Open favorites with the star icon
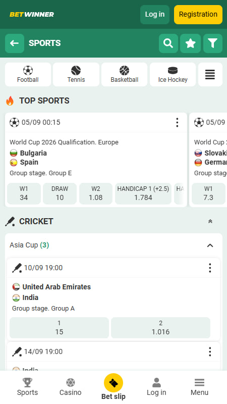The height and width of the screenshot is (404, 227). (x=191, y=43)
